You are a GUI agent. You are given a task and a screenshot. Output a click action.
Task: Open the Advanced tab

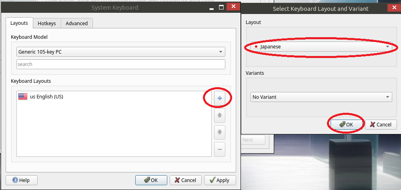(x=76, y=23)
